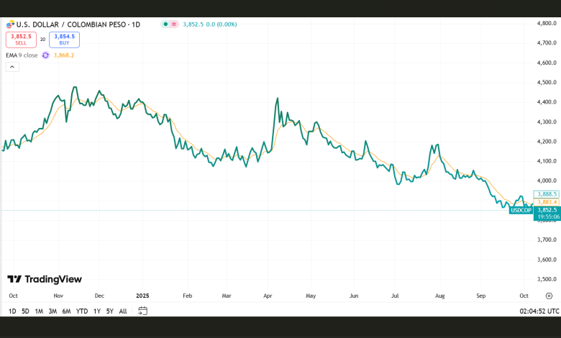Click the orange 3,883.4 EMA price label

pyautogui.click(x=546, y=202)
